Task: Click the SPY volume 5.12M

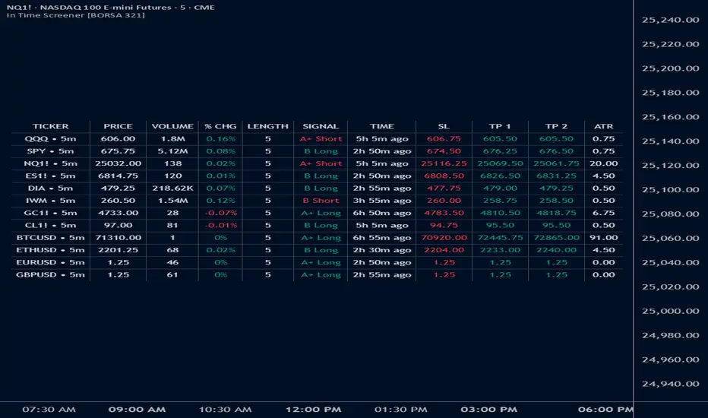Action: [172, 151]
